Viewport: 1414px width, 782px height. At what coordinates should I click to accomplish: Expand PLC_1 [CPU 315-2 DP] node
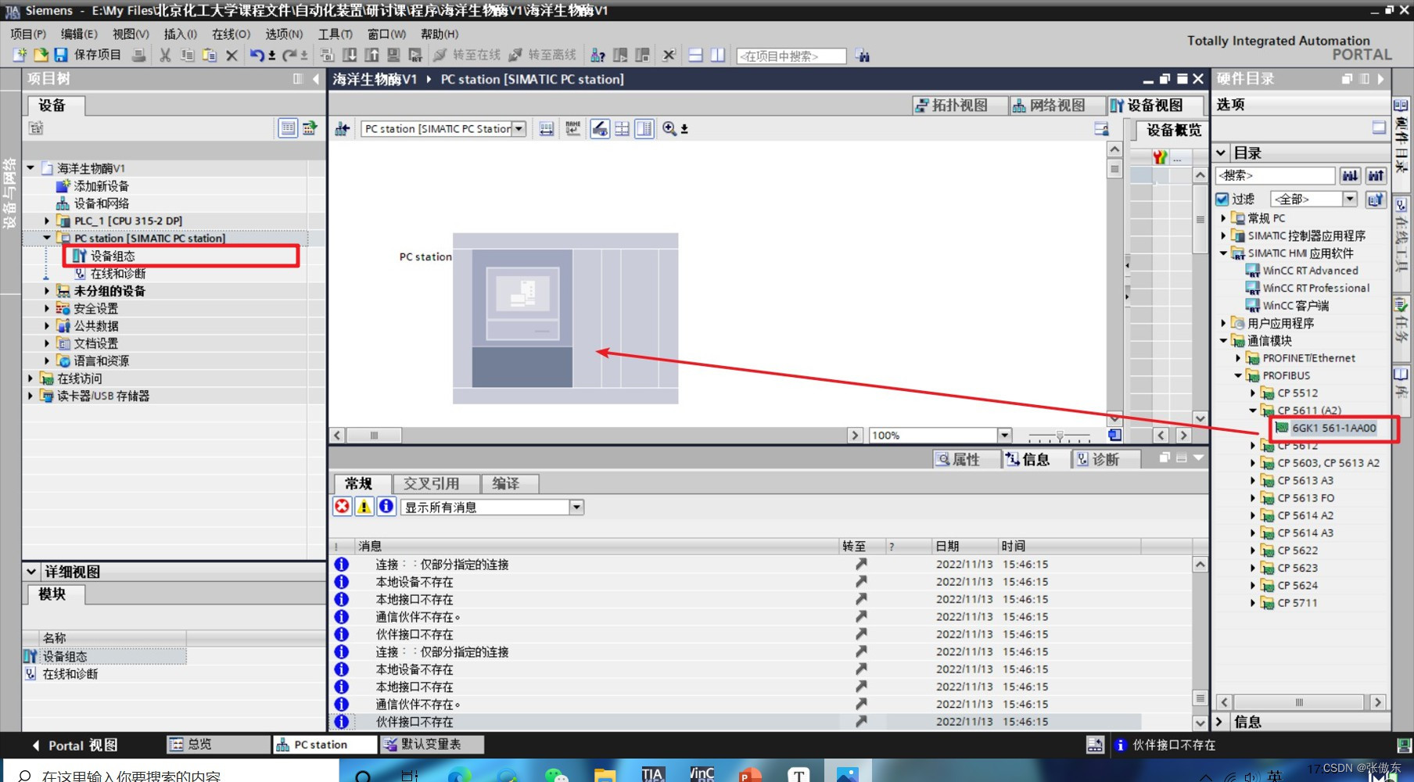[x=47, y=221]
